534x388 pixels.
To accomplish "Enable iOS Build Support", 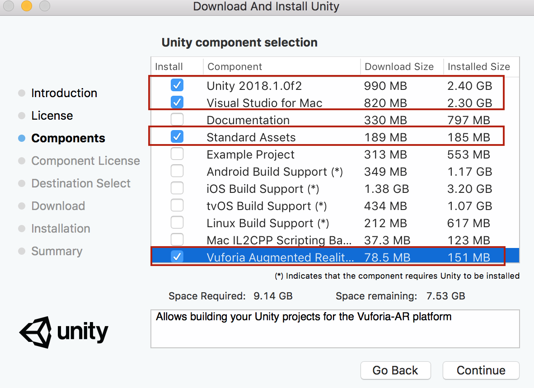I will pyautogui.click(x=177, y=188).
